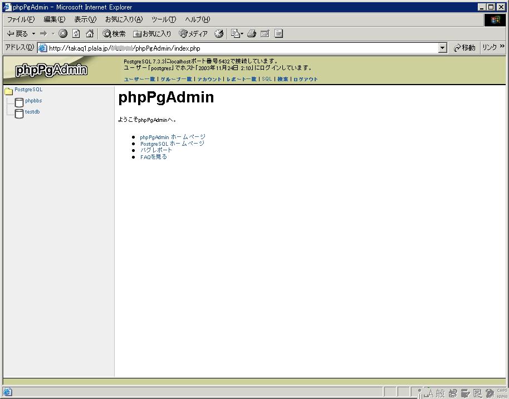This screenshot has width=509, height=399.
Task: Open the お気に入り(A) menu
Action: [124, 19]
